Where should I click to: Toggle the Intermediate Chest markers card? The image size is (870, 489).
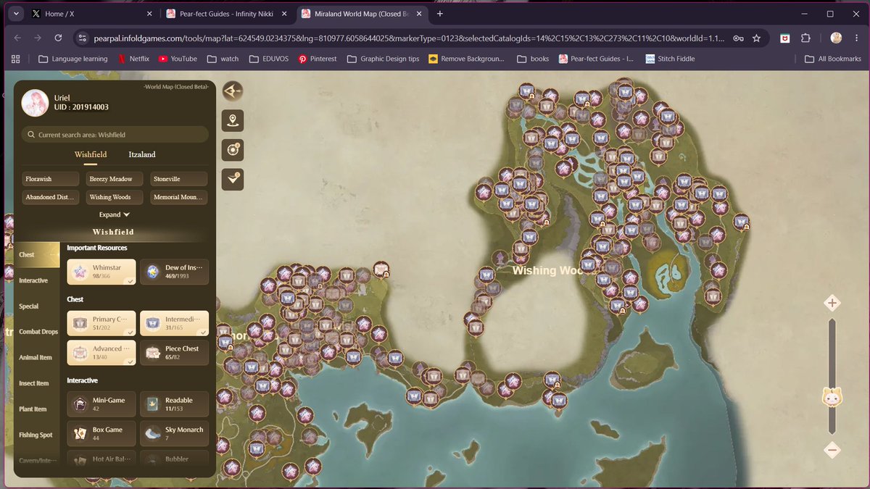(174, 323)
